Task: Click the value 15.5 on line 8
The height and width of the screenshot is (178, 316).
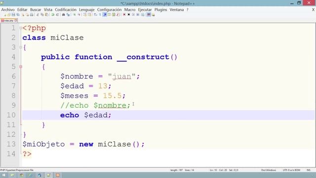Action: pos(112,95)
